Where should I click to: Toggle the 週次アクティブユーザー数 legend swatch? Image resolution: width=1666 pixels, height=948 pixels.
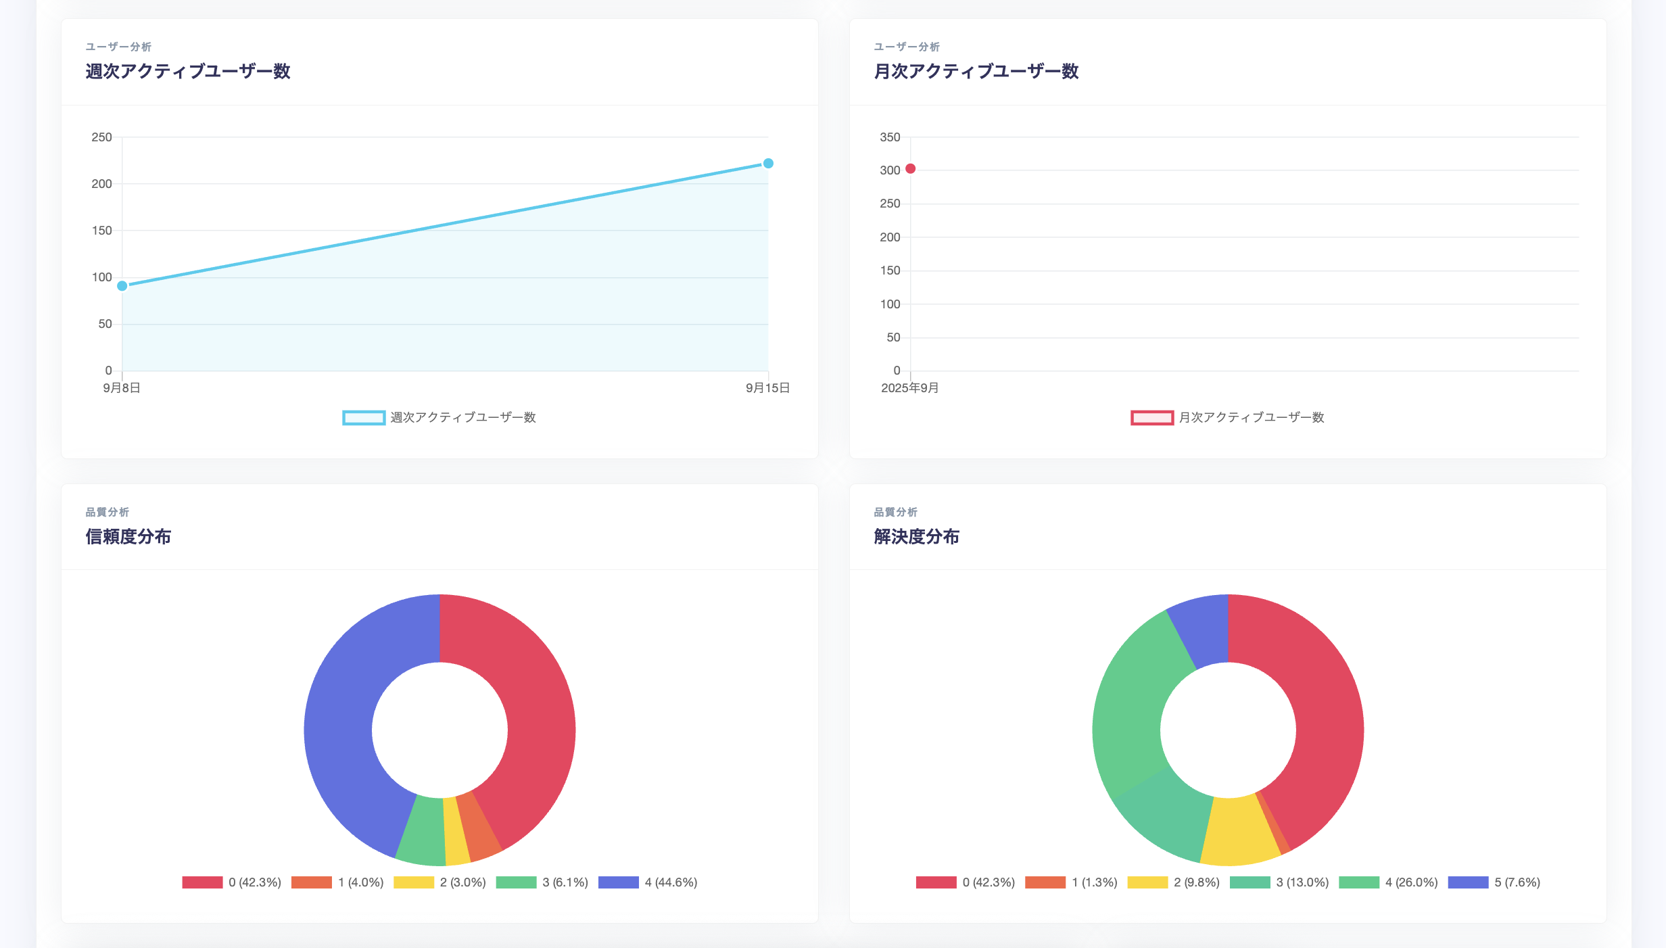click(364, 418)
